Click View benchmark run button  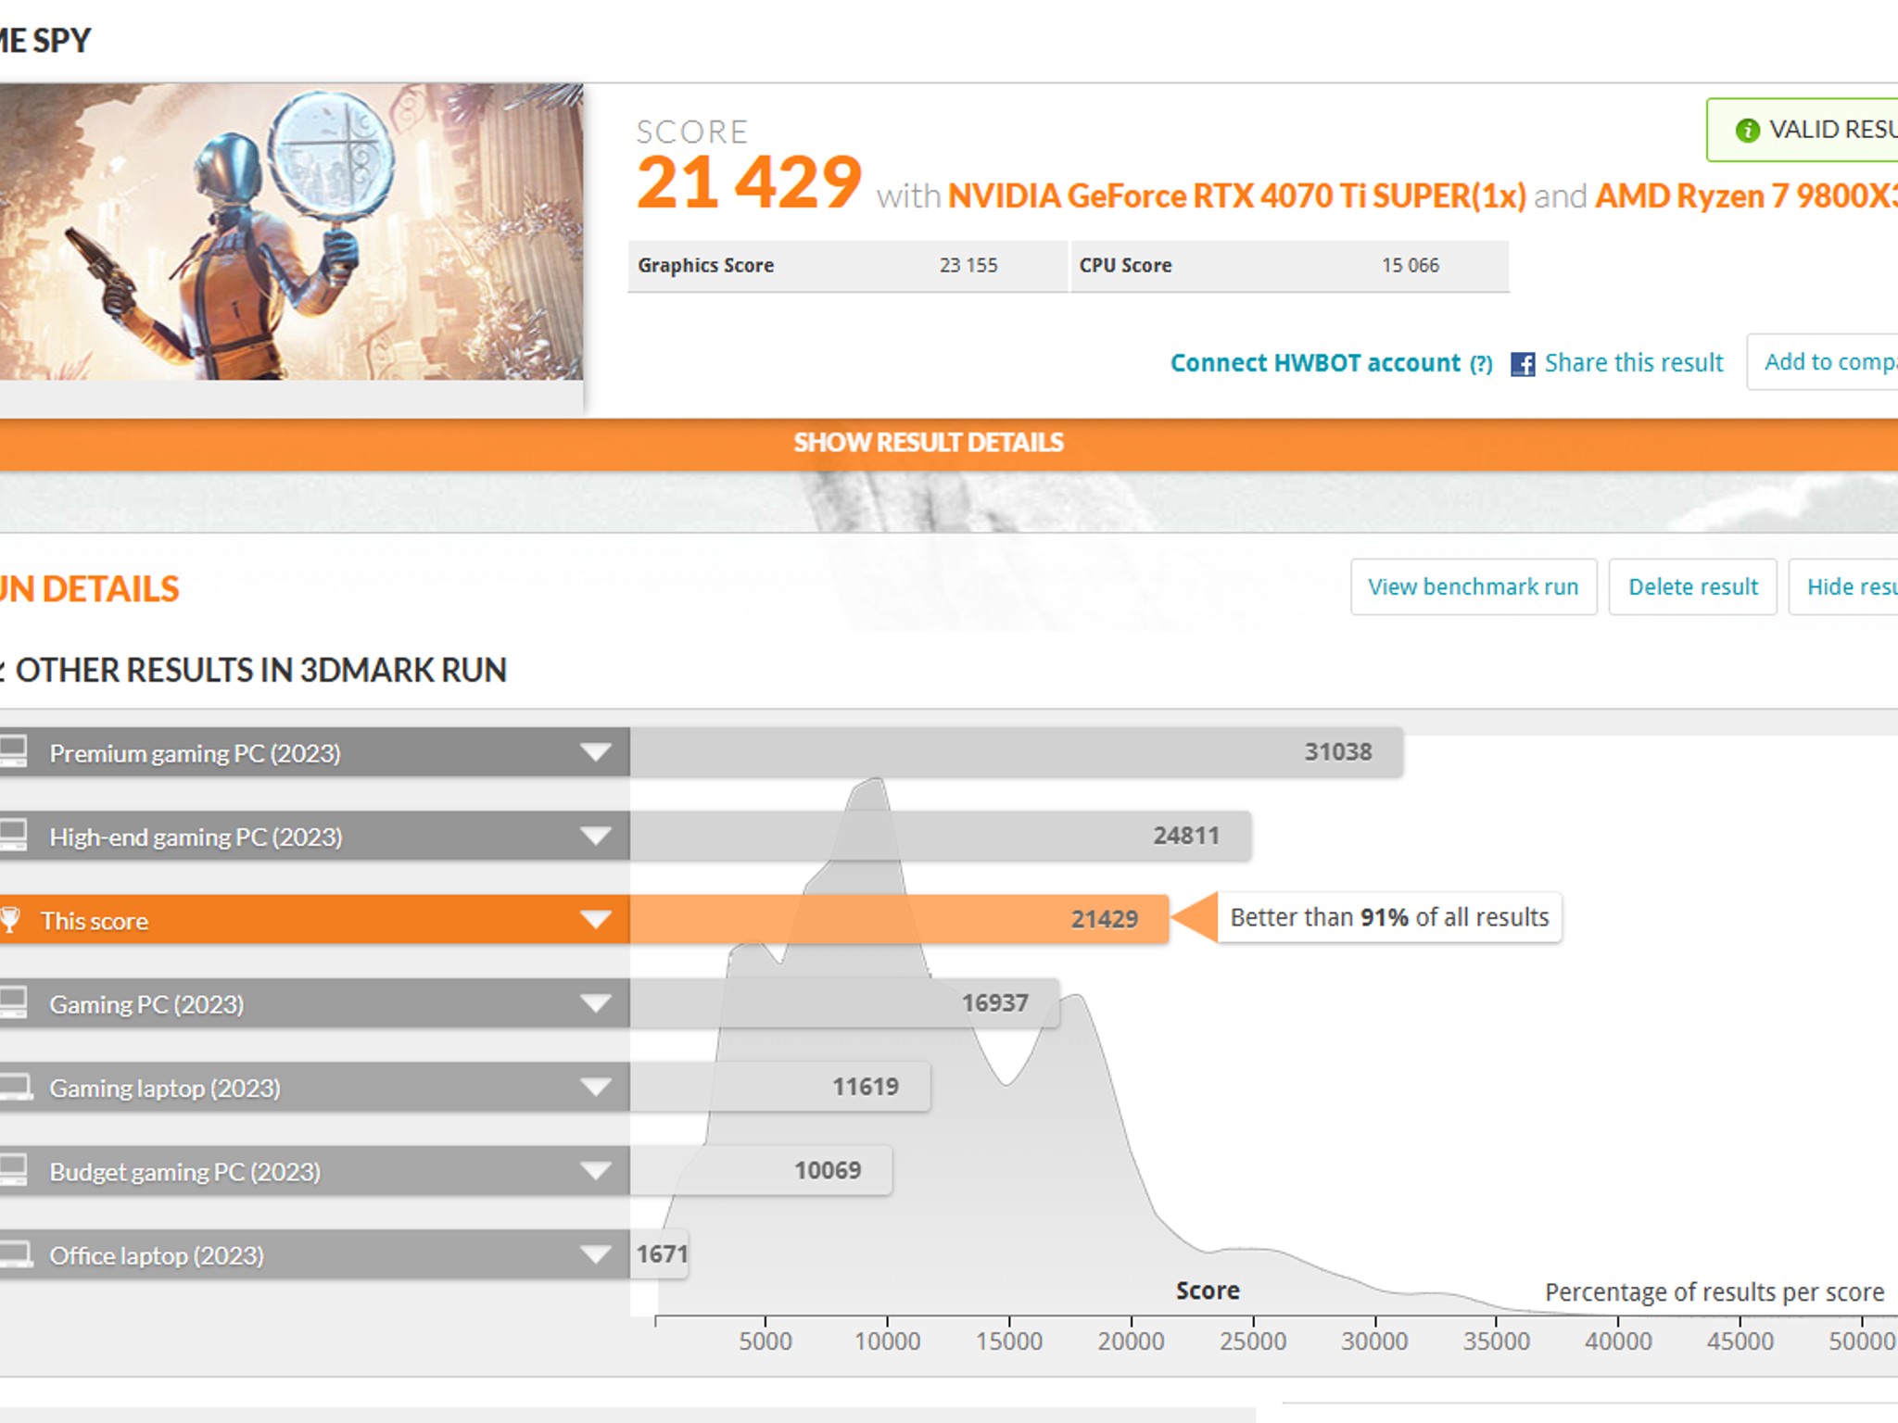1474,586
